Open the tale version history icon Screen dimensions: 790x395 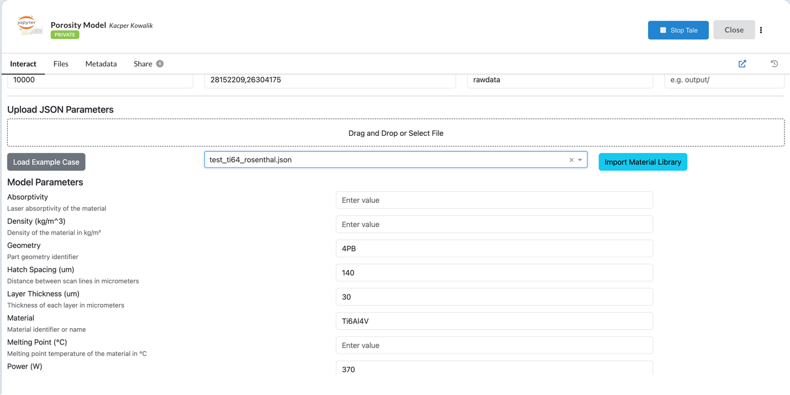(x=774, y=64)
